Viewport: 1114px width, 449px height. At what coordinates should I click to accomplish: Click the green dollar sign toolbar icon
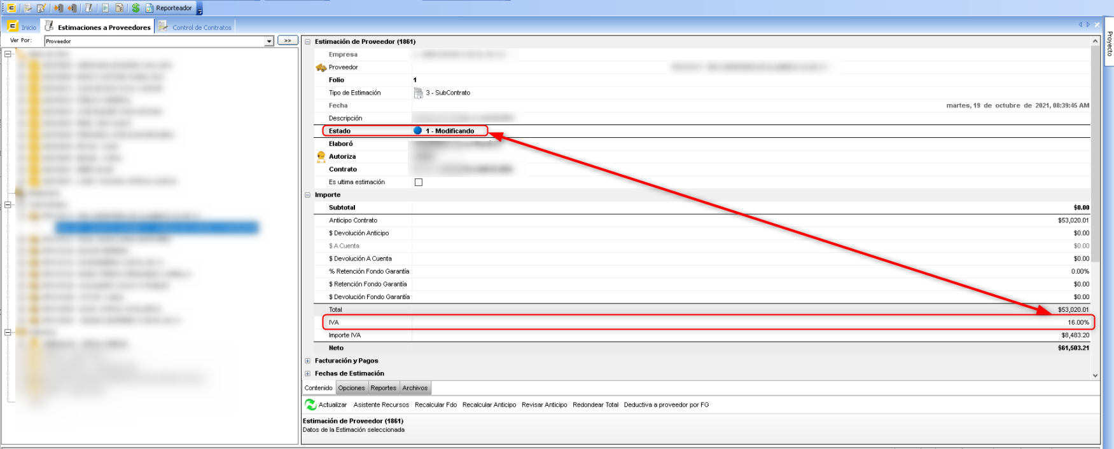(x=136, y=8)
